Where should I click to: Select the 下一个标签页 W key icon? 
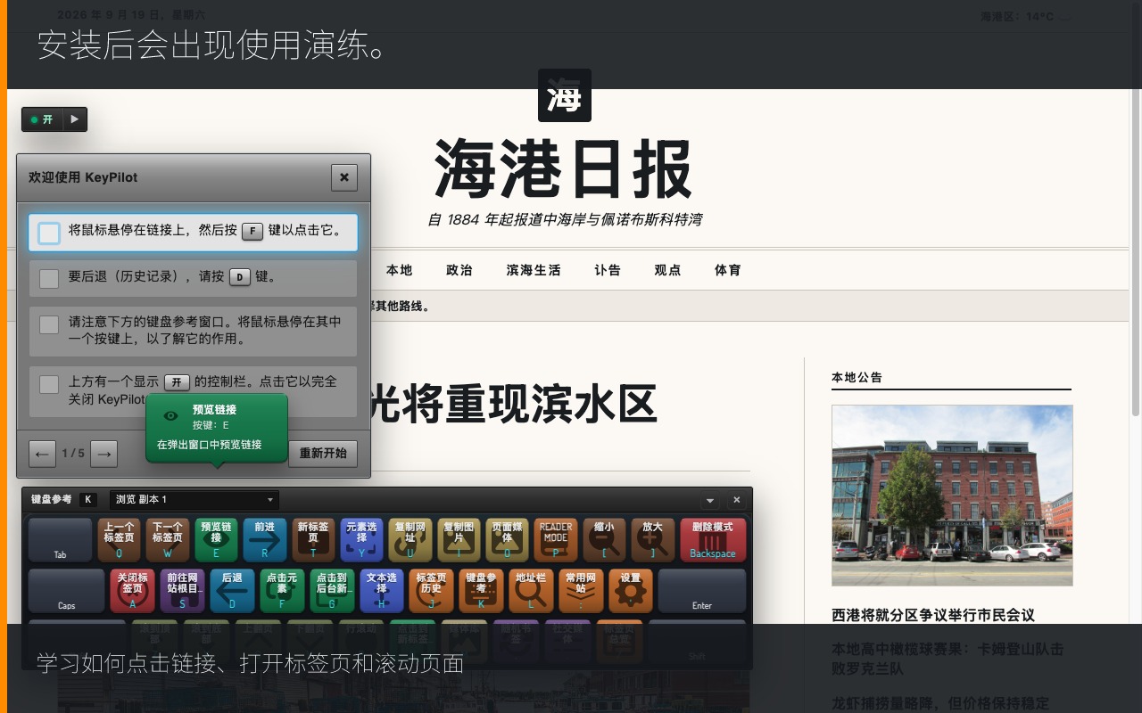click(x=168, y=540)
